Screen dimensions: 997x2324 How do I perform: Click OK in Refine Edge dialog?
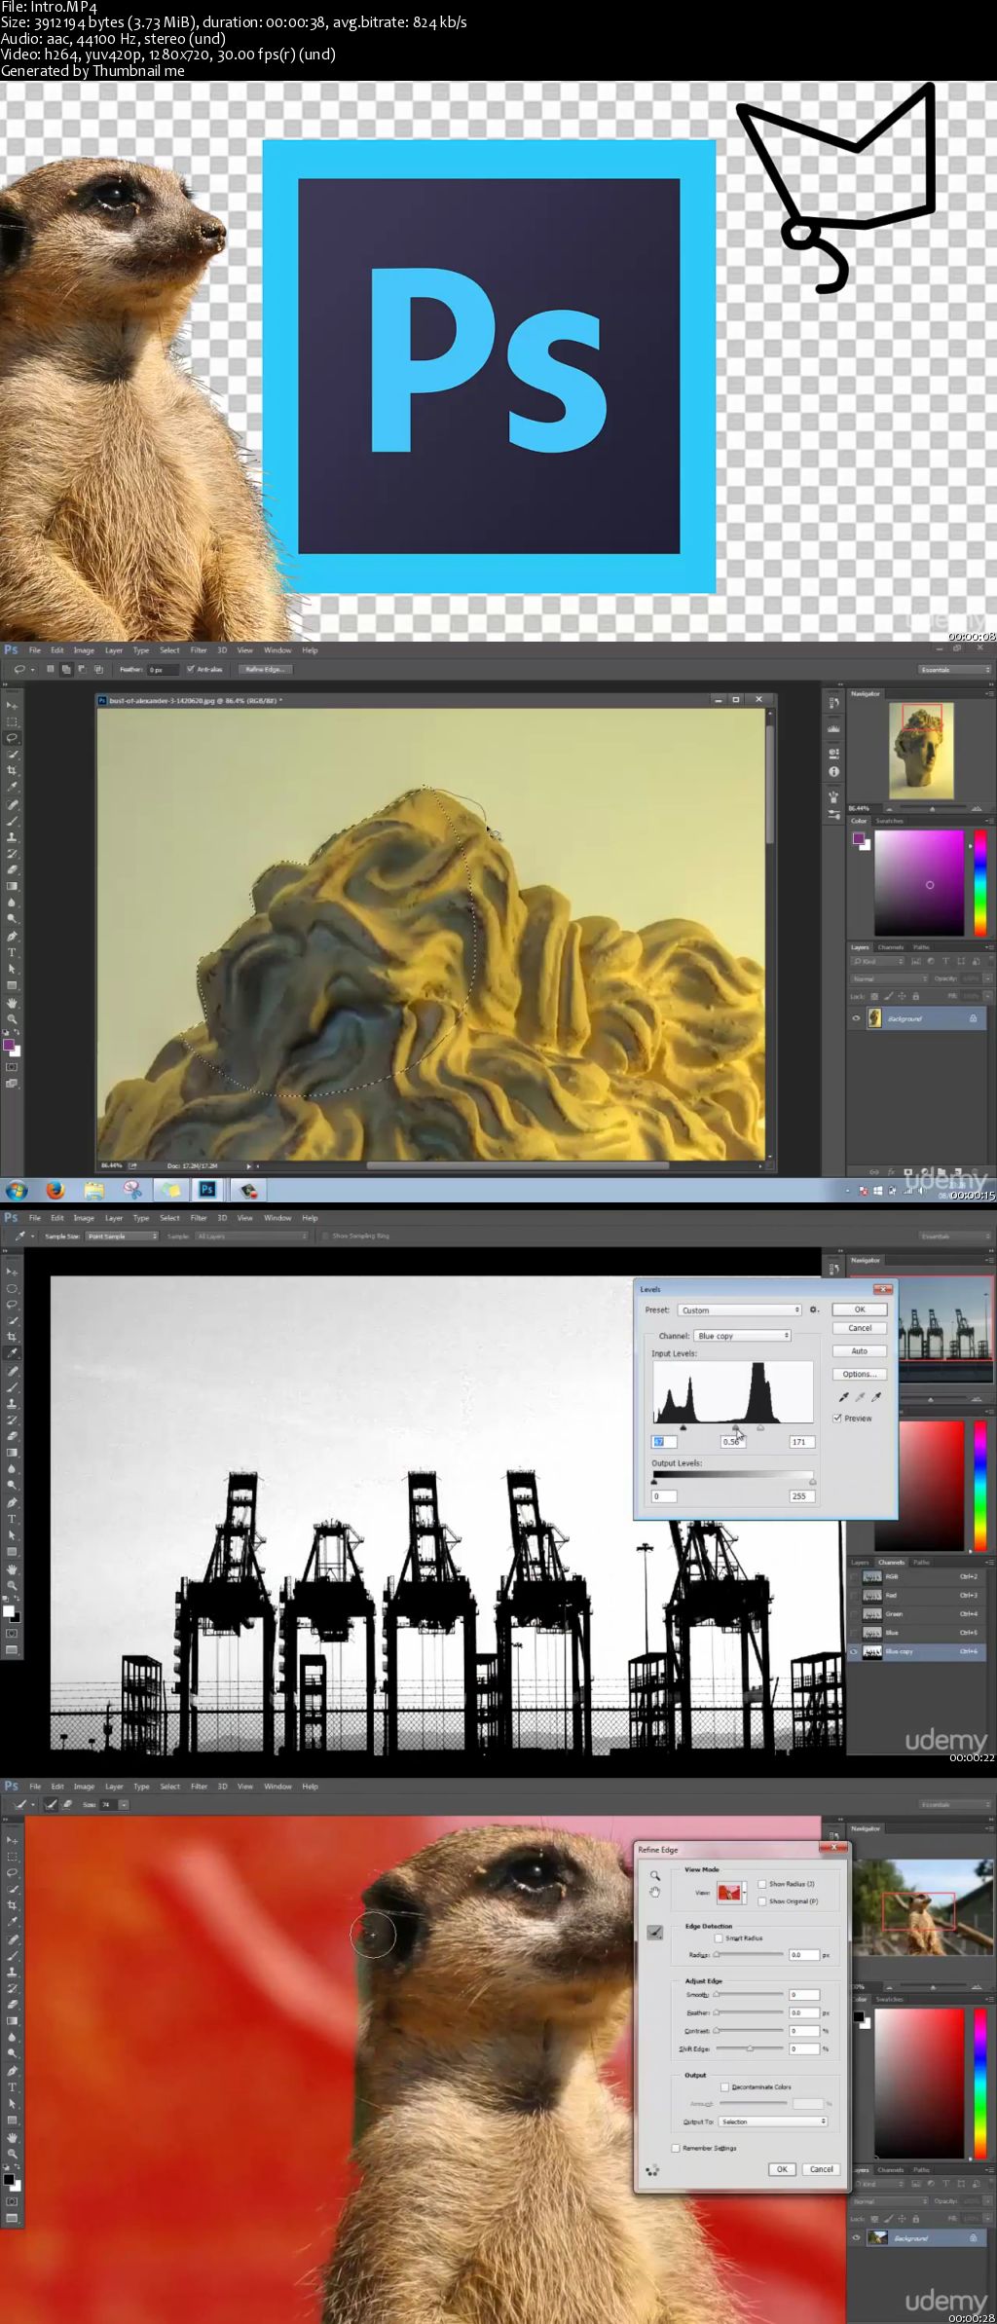[782, 2169]
